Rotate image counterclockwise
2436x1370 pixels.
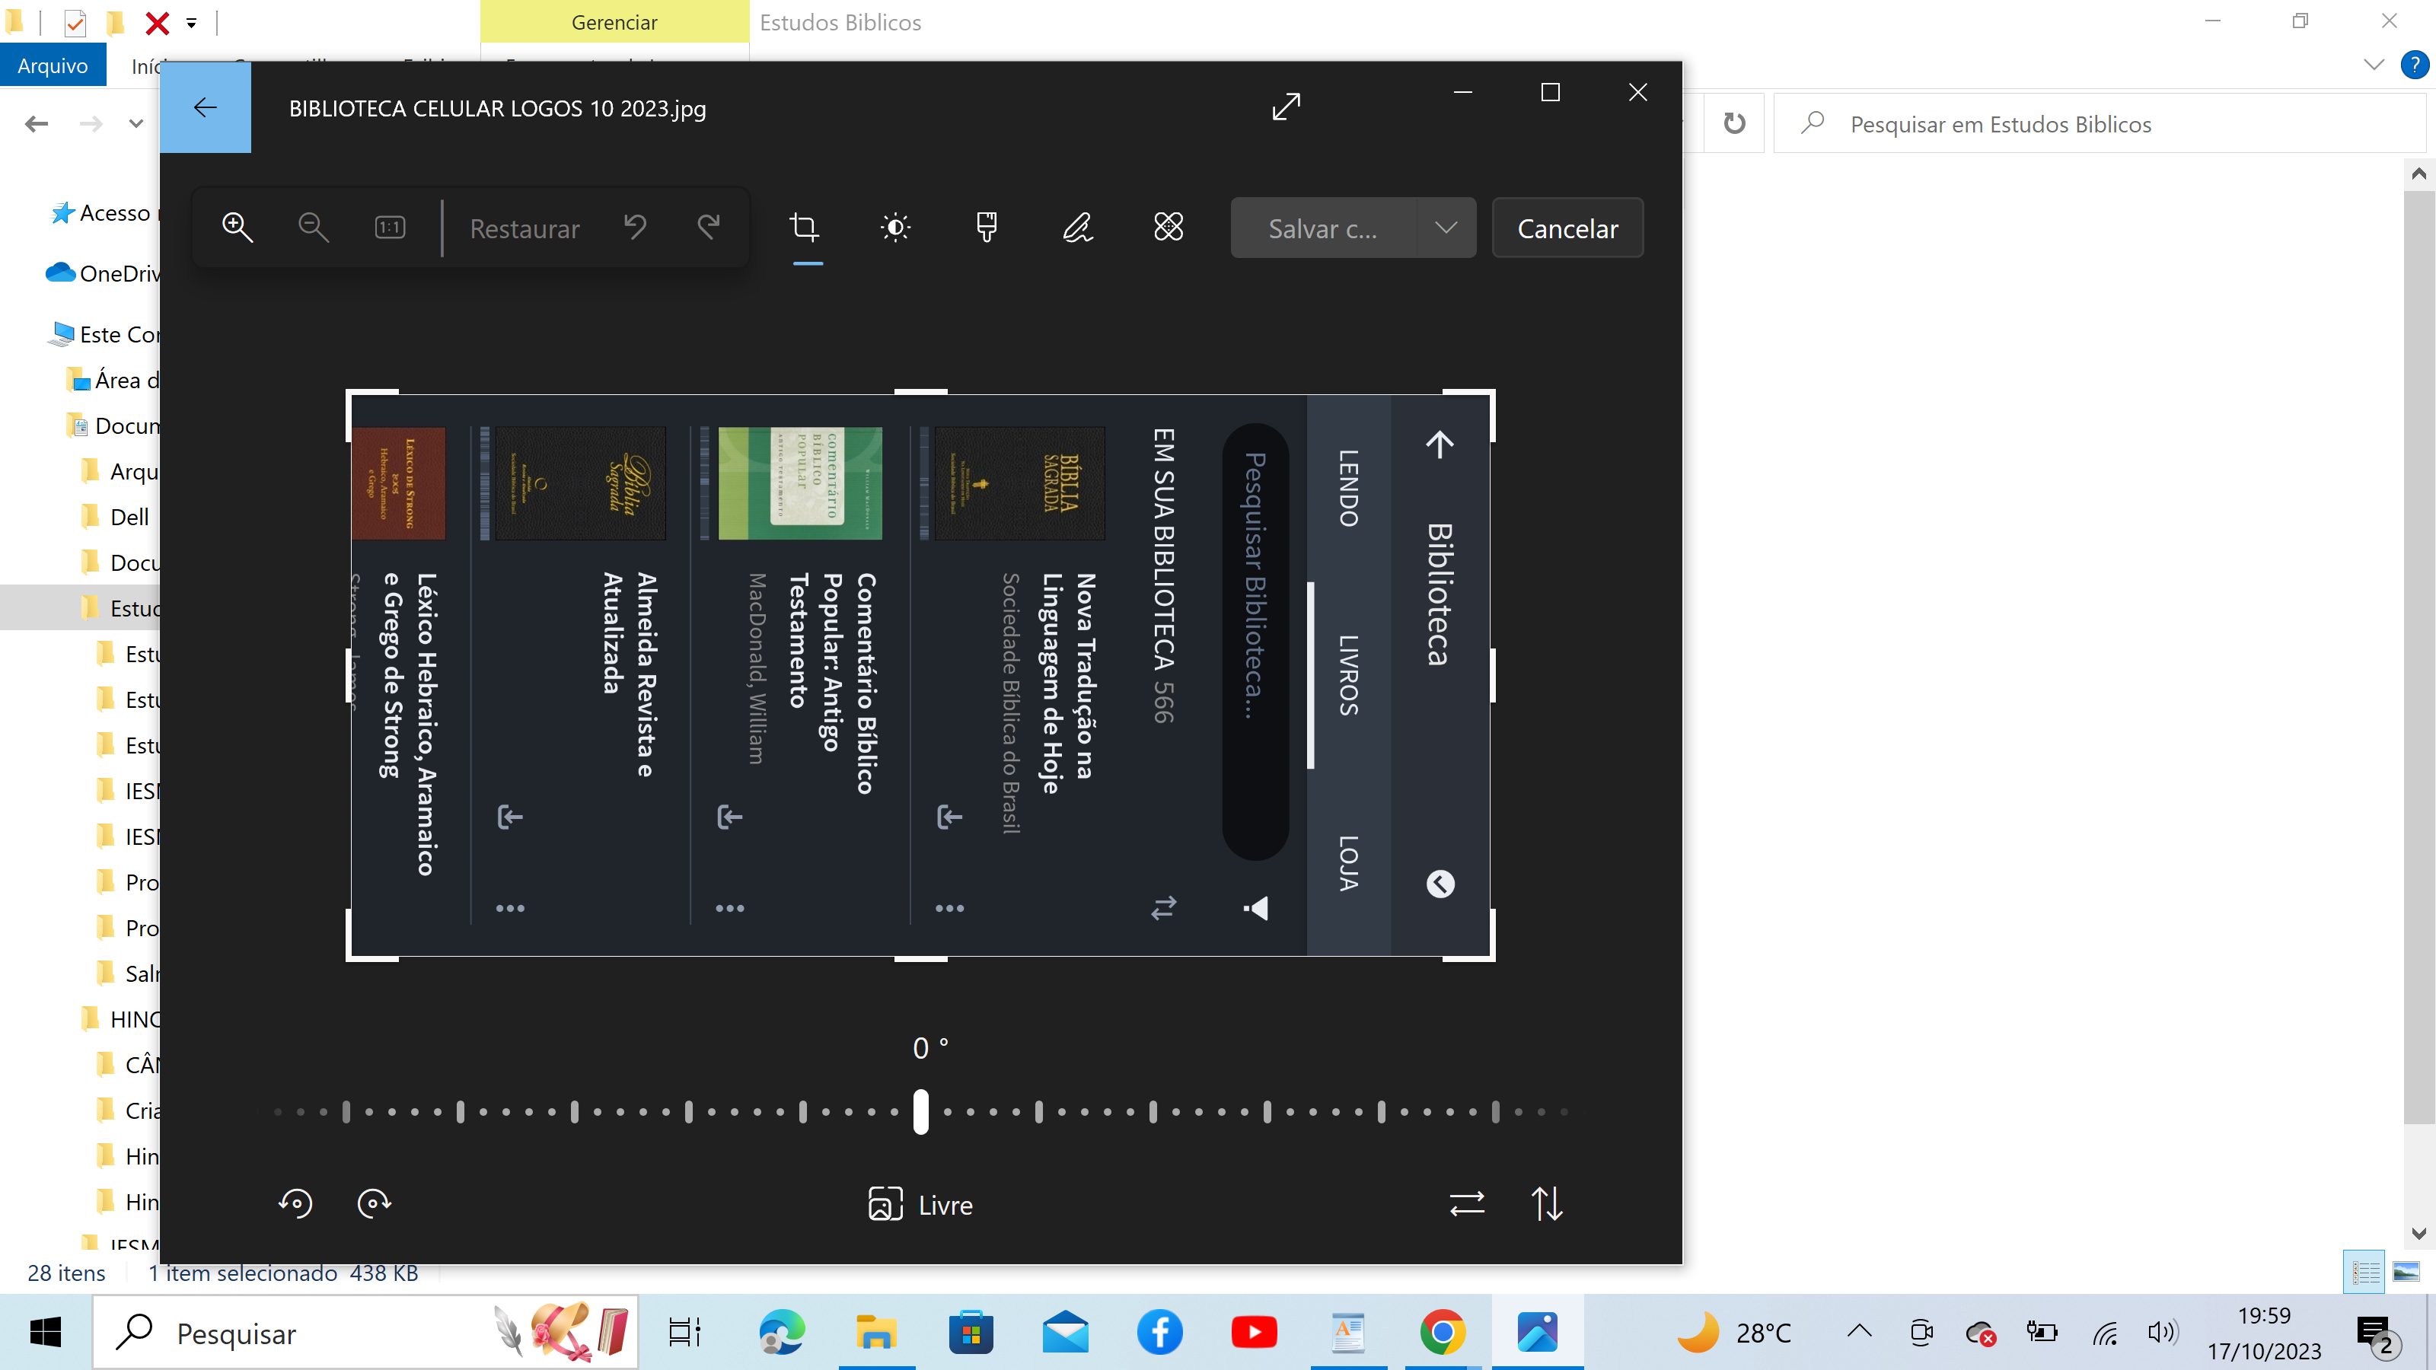click(295, 1203)
